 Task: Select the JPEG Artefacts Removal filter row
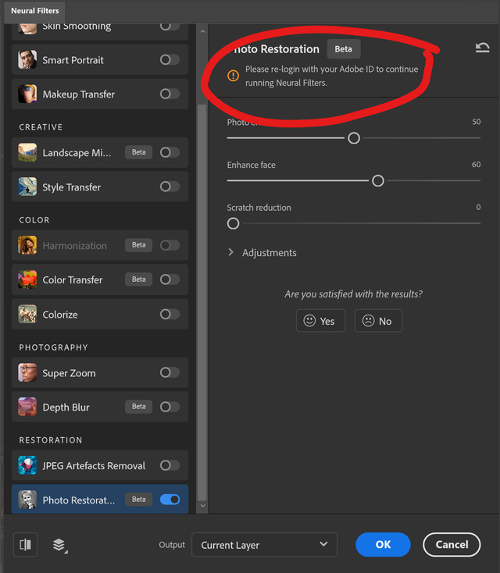100,465
